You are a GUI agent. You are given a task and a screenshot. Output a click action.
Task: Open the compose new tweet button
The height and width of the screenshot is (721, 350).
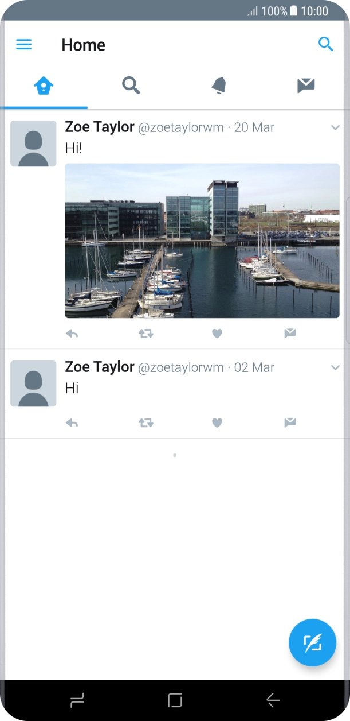pos(312,642)
